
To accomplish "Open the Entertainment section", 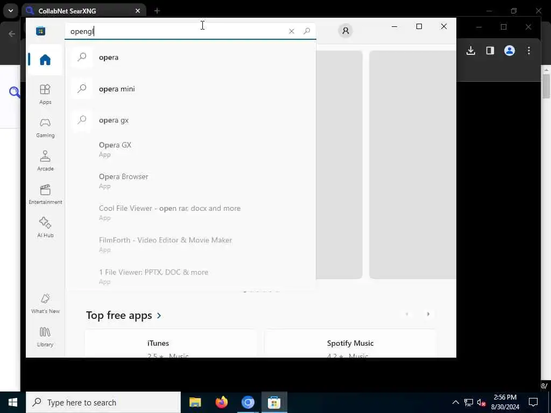I will (45, 194).
